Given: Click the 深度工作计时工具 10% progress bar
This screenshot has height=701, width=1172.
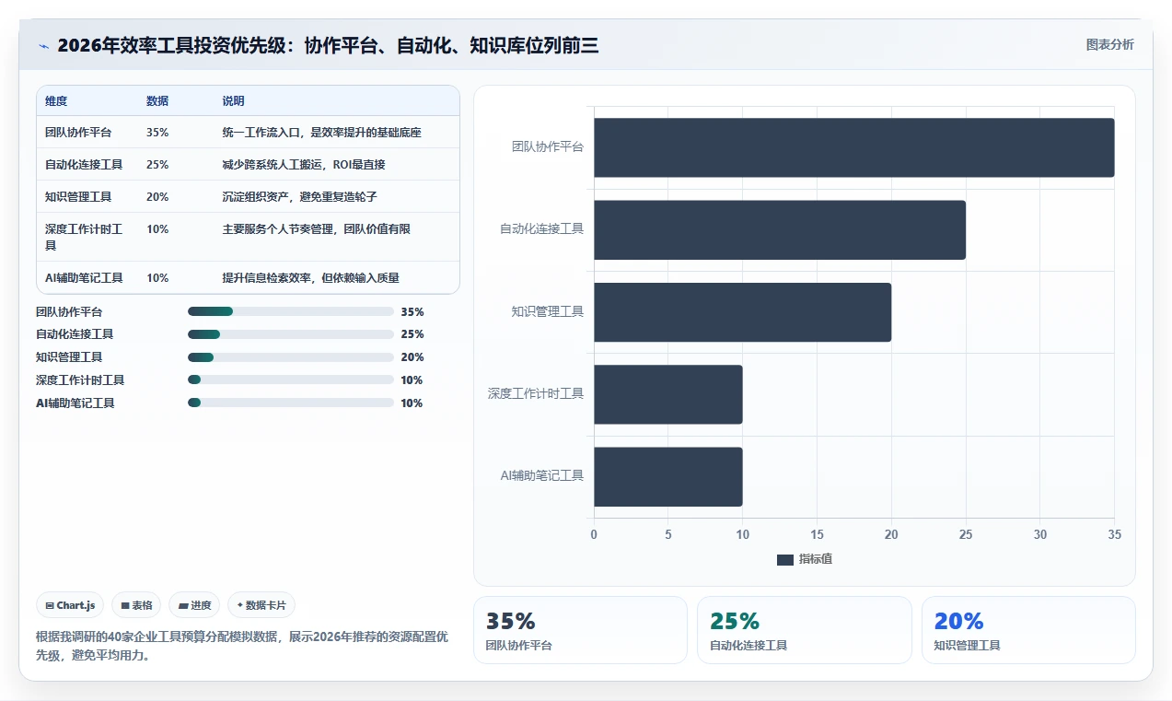Looking at the screenshot, I should click(291, 380).
